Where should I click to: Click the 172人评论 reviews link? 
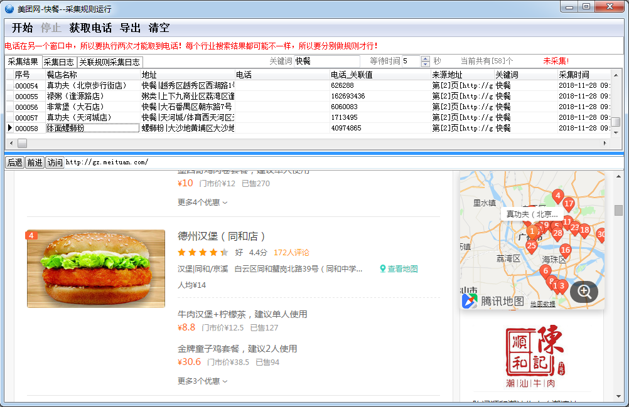[x=291, y=252]
